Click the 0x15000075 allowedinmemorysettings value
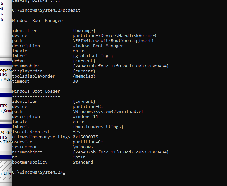 [x=85, y=137]
